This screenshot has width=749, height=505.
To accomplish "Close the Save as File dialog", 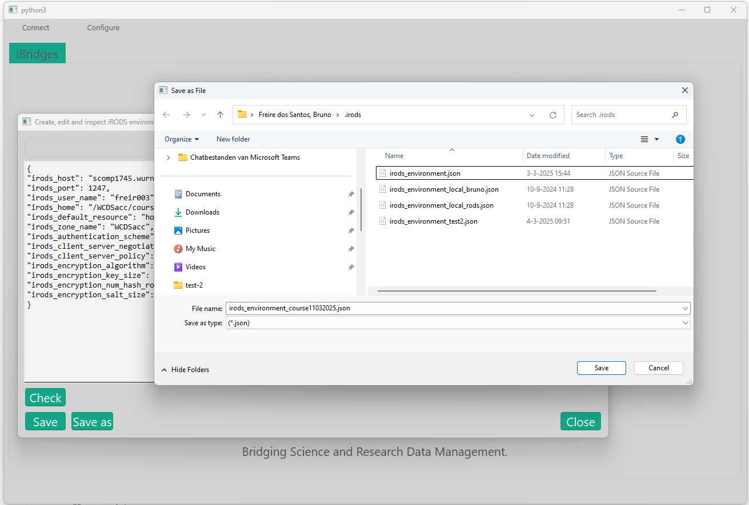I will (685, 90).
